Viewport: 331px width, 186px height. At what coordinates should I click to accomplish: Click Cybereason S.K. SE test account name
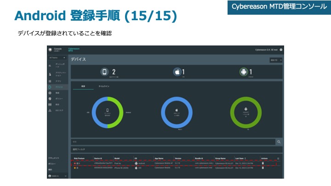pyautogui.click(x=266, y=50)
